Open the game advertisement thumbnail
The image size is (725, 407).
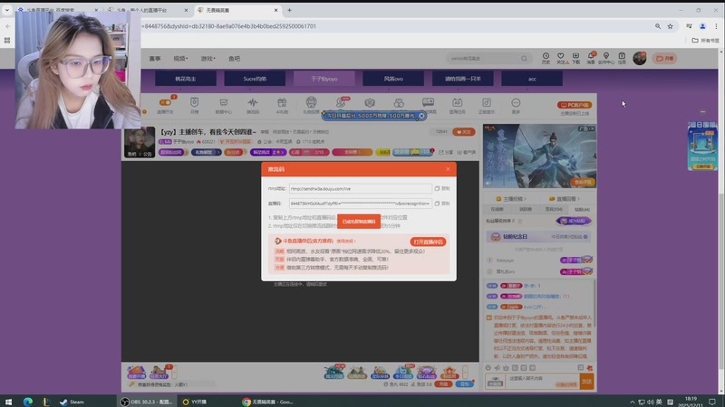539,156
